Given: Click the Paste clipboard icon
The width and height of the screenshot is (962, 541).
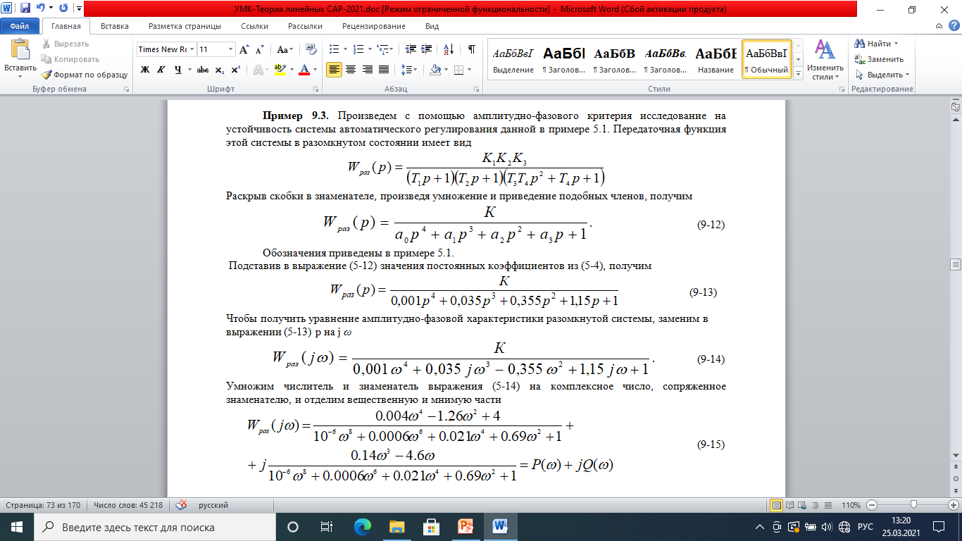Looking at the screenshot, I should coord(20,50).
